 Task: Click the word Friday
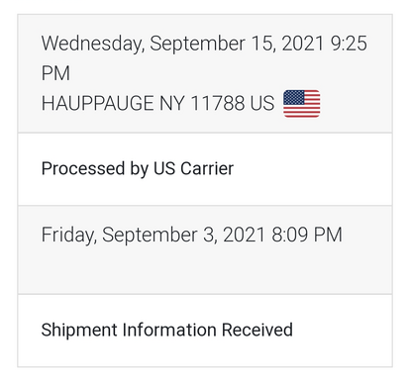tap(69, 236)
